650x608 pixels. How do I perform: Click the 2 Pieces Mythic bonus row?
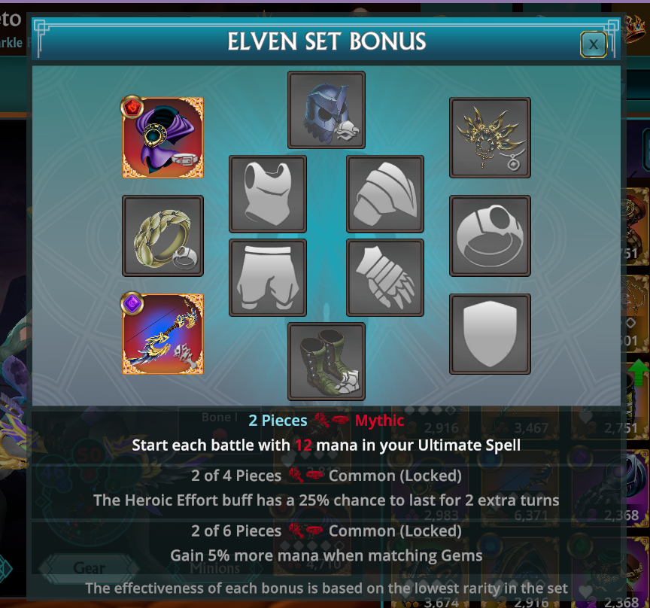pos(327,433)
